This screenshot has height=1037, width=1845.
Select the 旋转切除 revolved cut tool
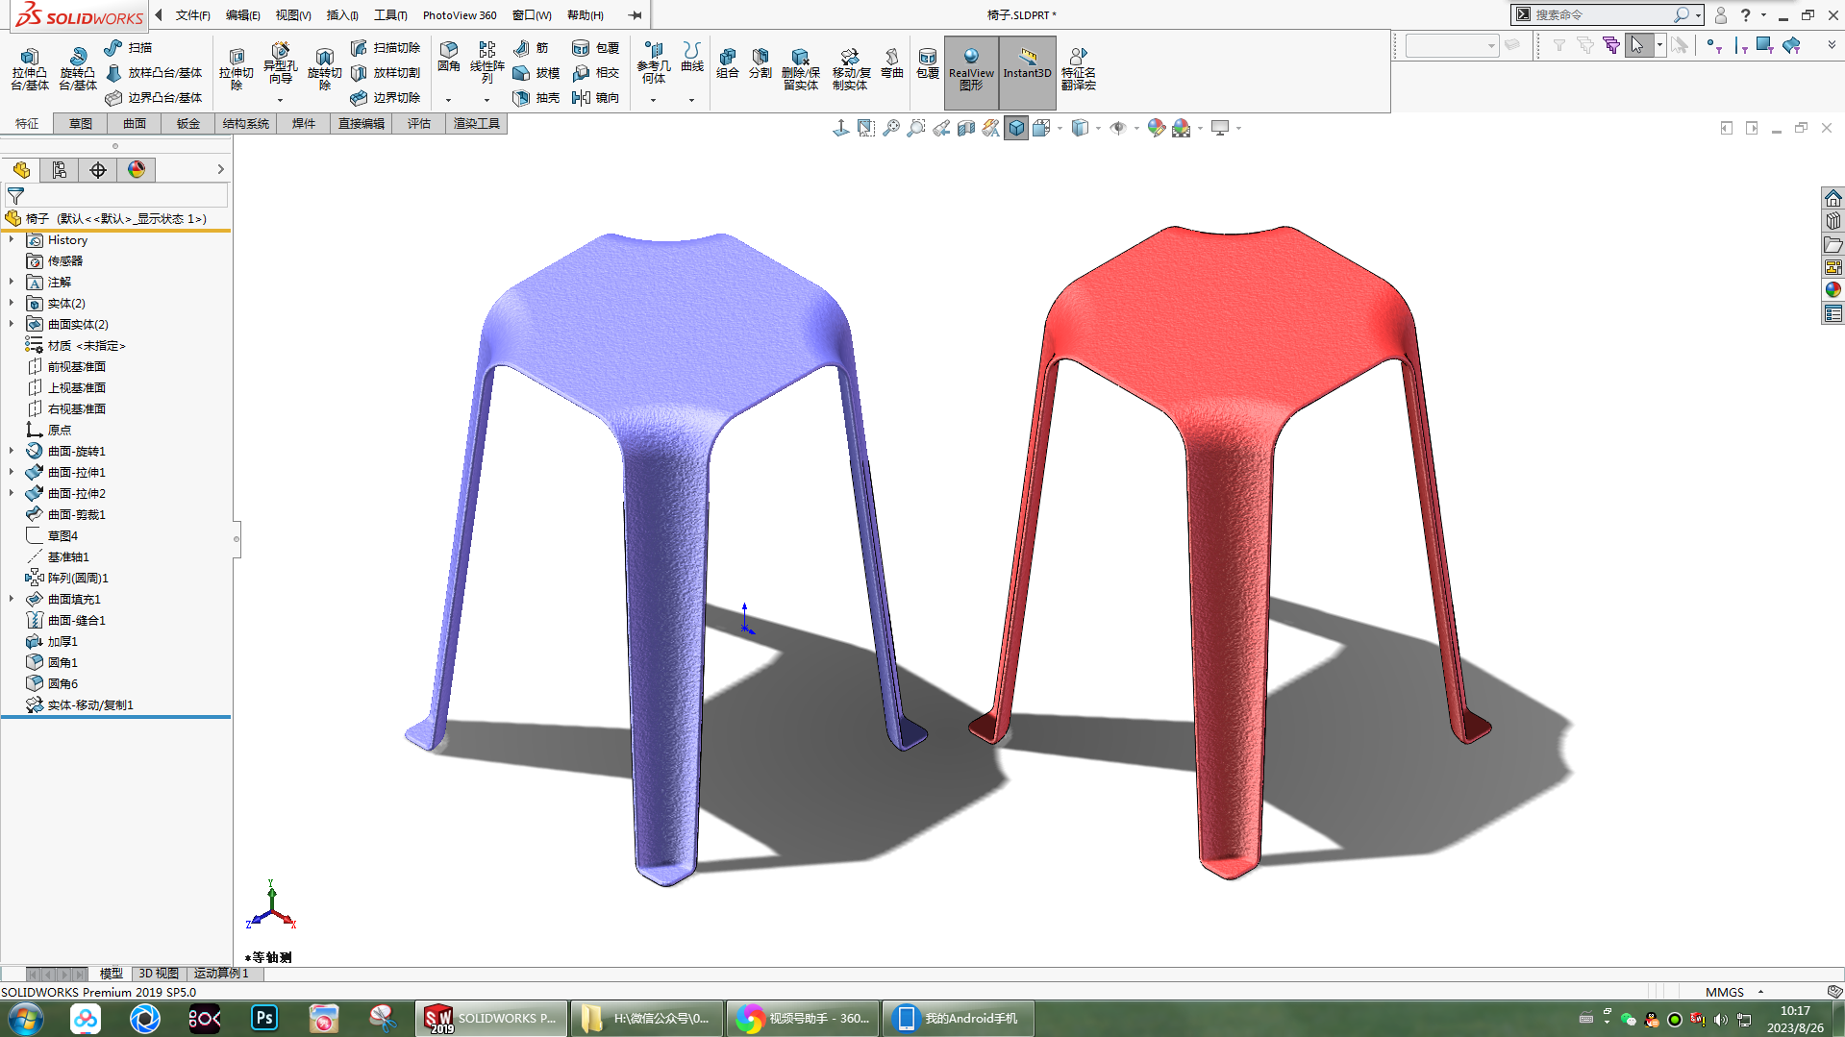[x=324, y=69]
